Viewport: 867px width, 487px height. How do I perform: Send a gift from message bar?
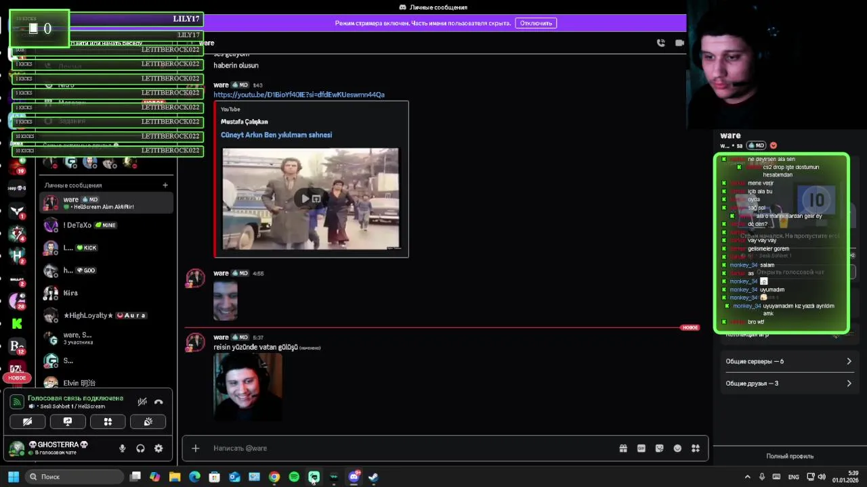coord(623,448)
